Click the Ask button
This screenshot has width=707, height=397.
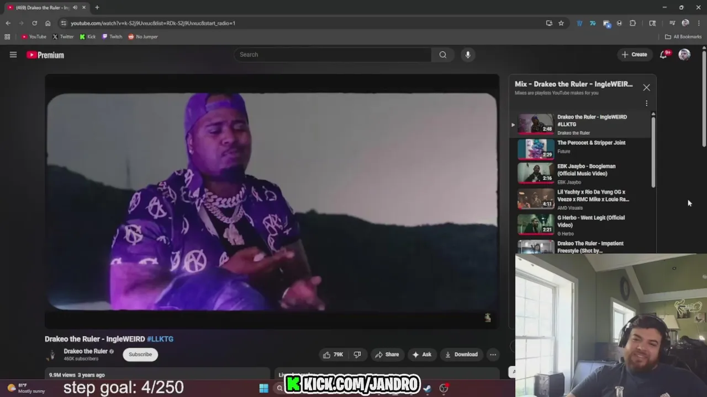pos(421,355)
